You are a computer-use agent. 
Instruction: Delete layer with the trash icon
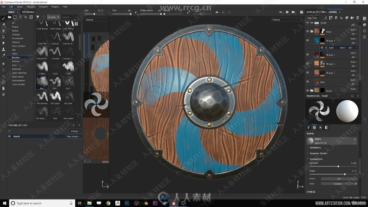pos(358,18)
